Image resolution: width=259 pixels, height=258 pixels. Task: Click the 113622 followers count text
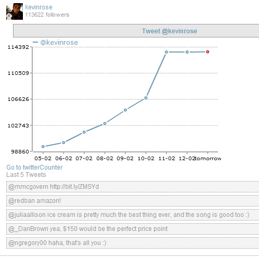[x=47, y=15]
